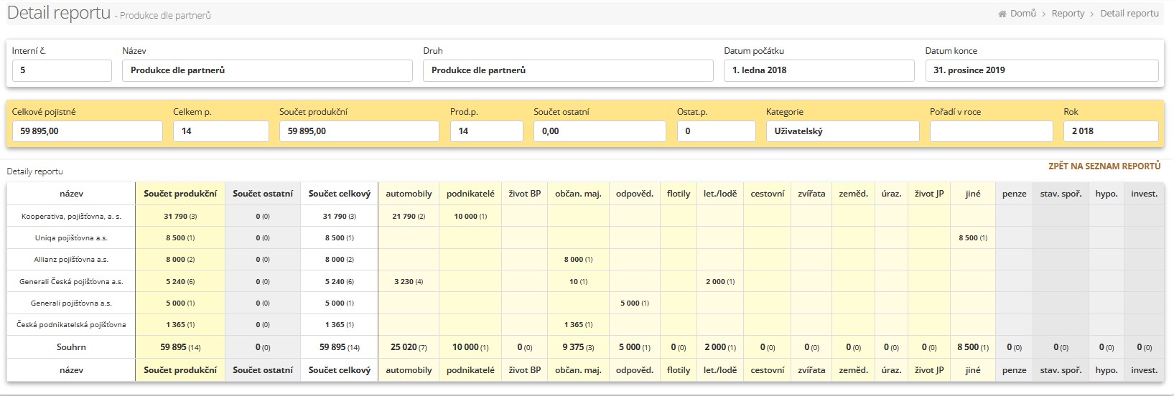
Task: Click Kooperativa podnikatelé value 10 000
Action: pos(470,216)
